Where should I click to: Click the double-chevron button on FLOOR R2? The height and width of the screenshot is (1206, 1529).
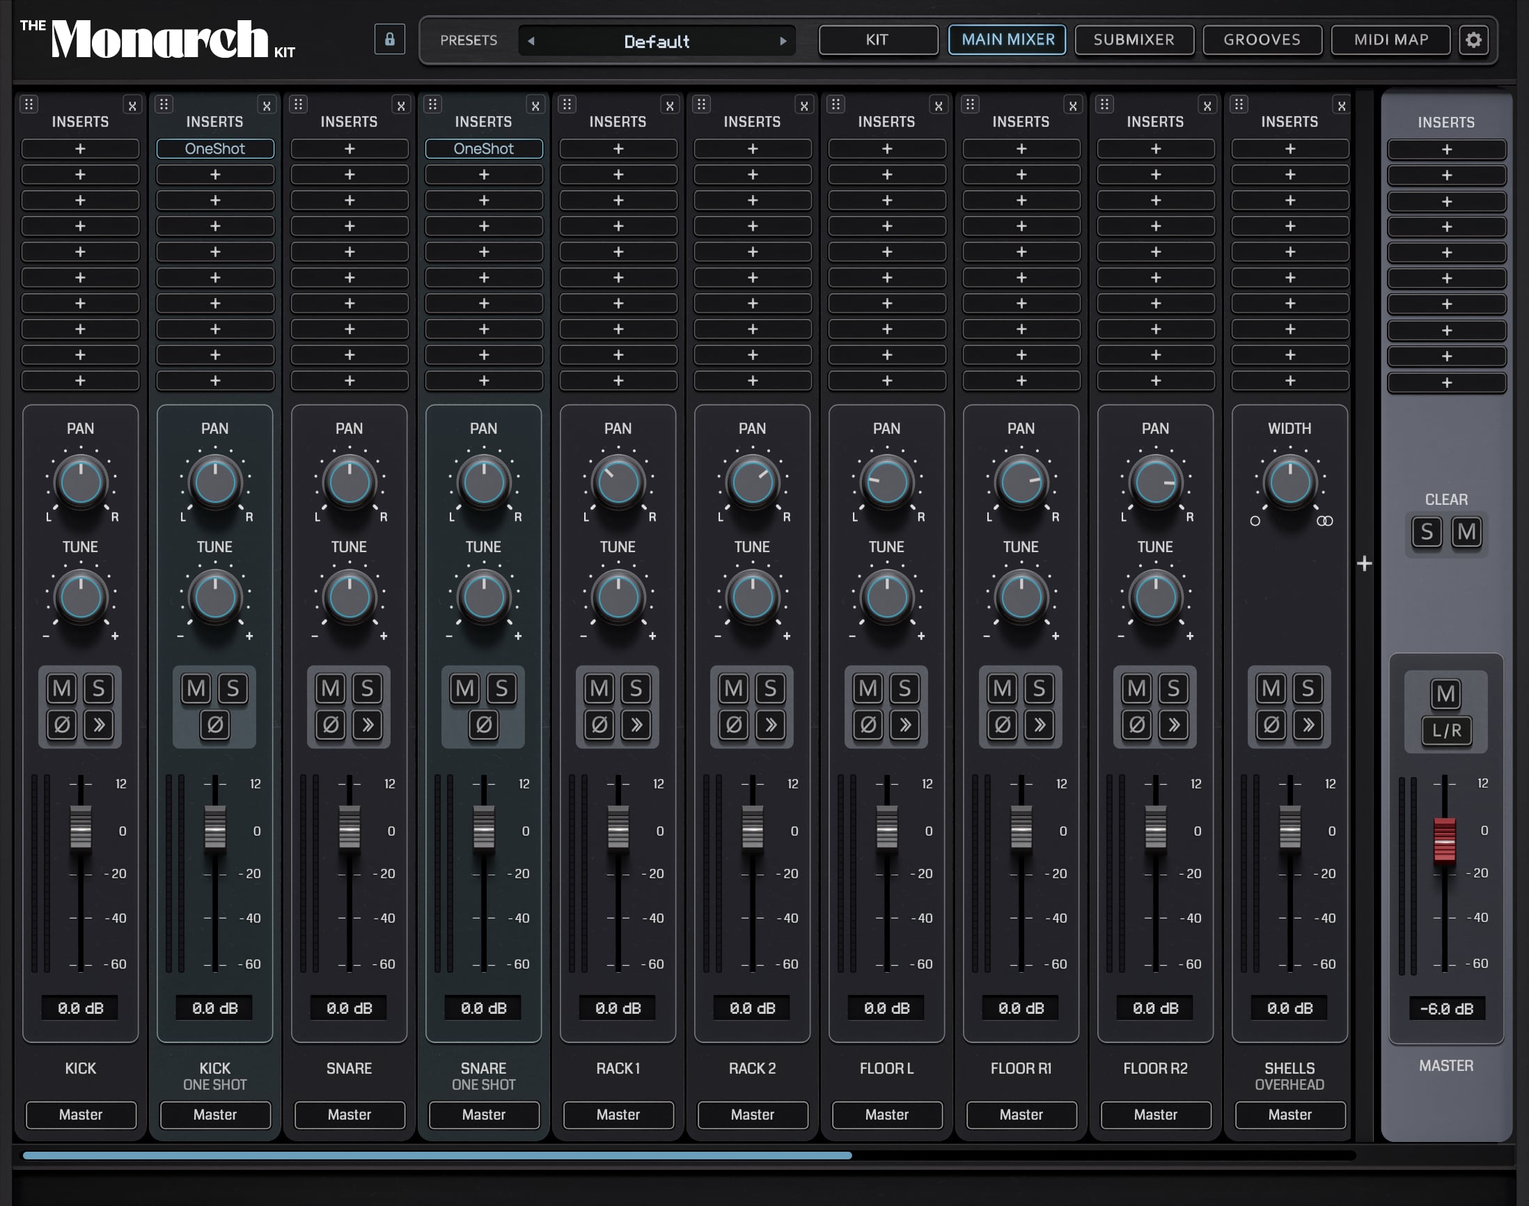tap(1174, 724)
